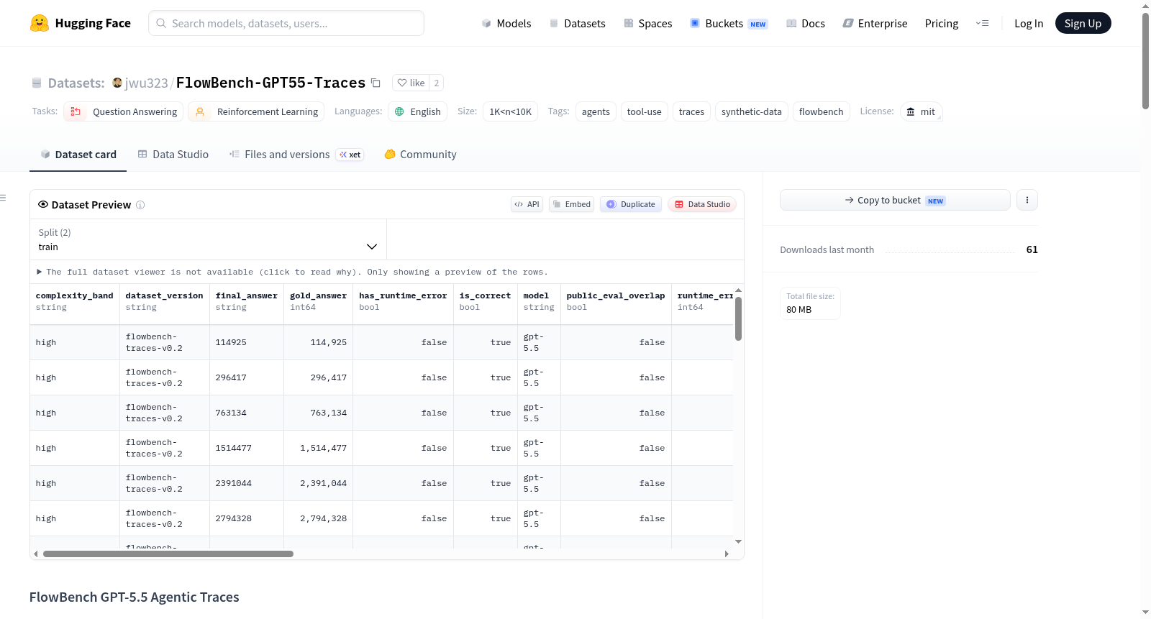The width and height of the screenshot is (1151, 619).
Task: Select the Question Answering task tag
Action: pos(124,111)
